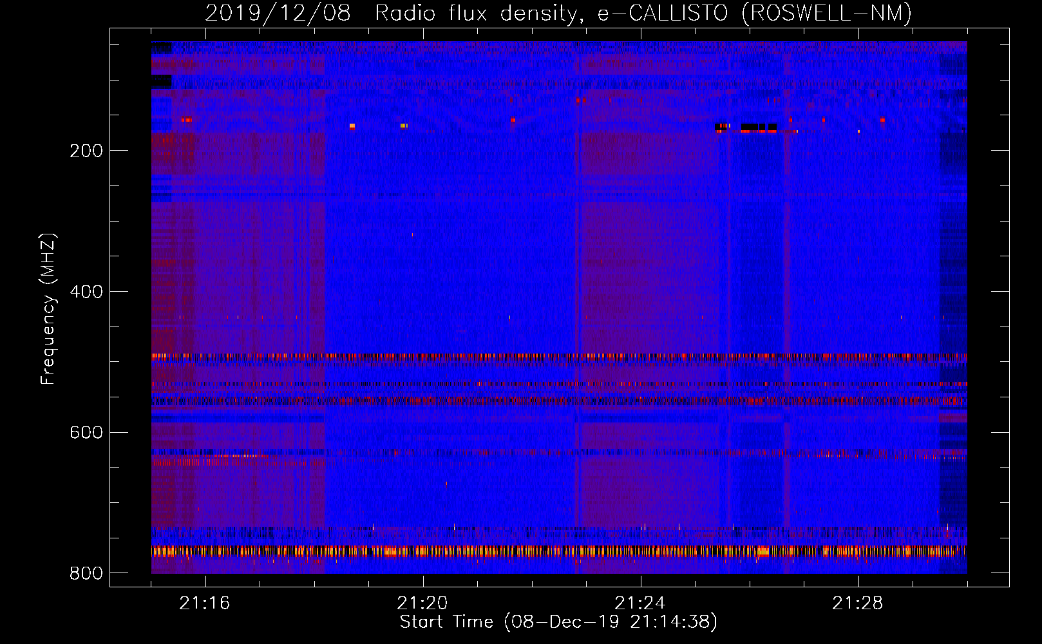Click the '200' frequency tick label
This screenshot has height=644, width=1042.
[86, 151]
